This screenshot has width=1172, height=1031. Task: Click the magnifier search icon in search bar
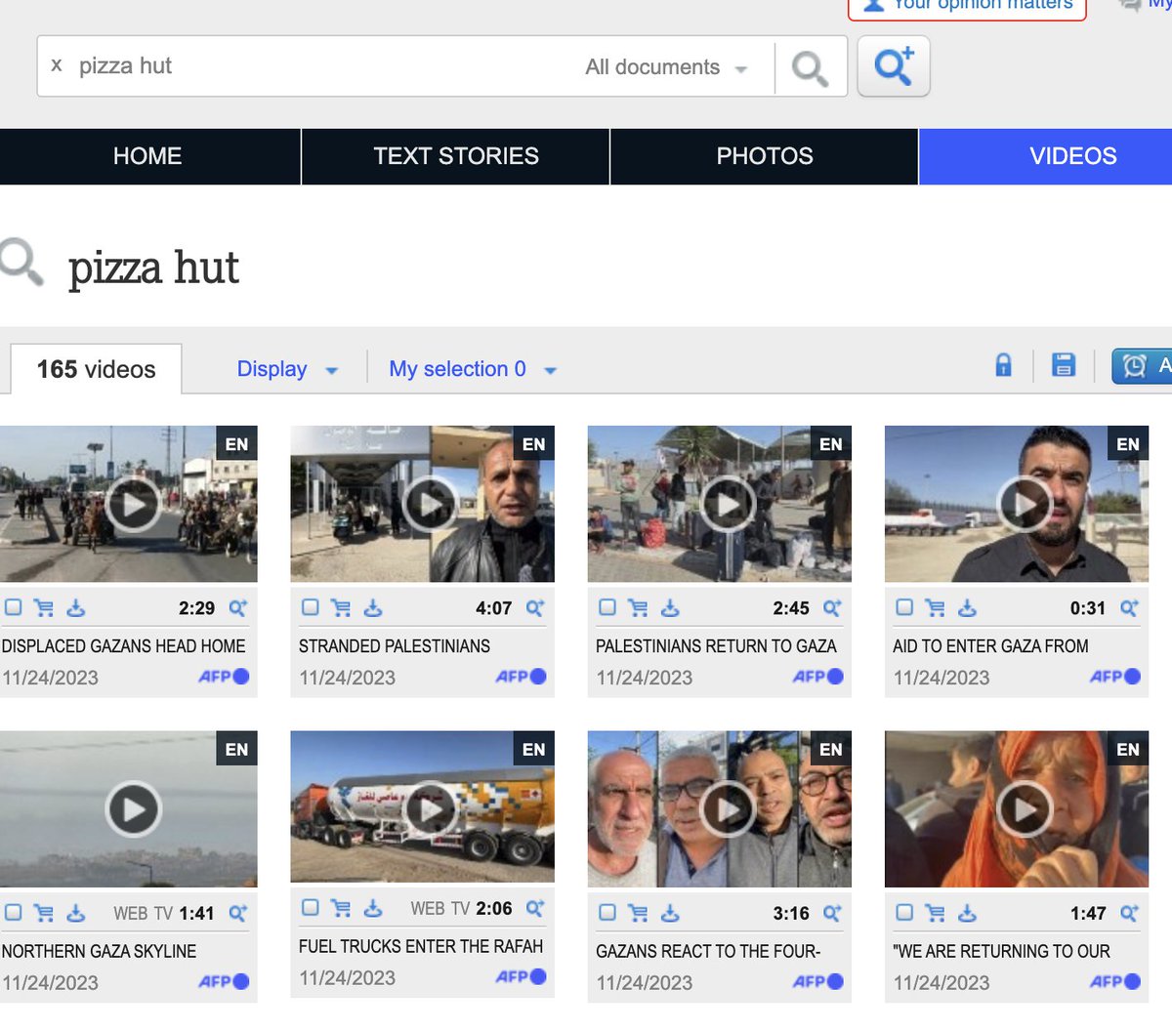click(x=810, y=67)
